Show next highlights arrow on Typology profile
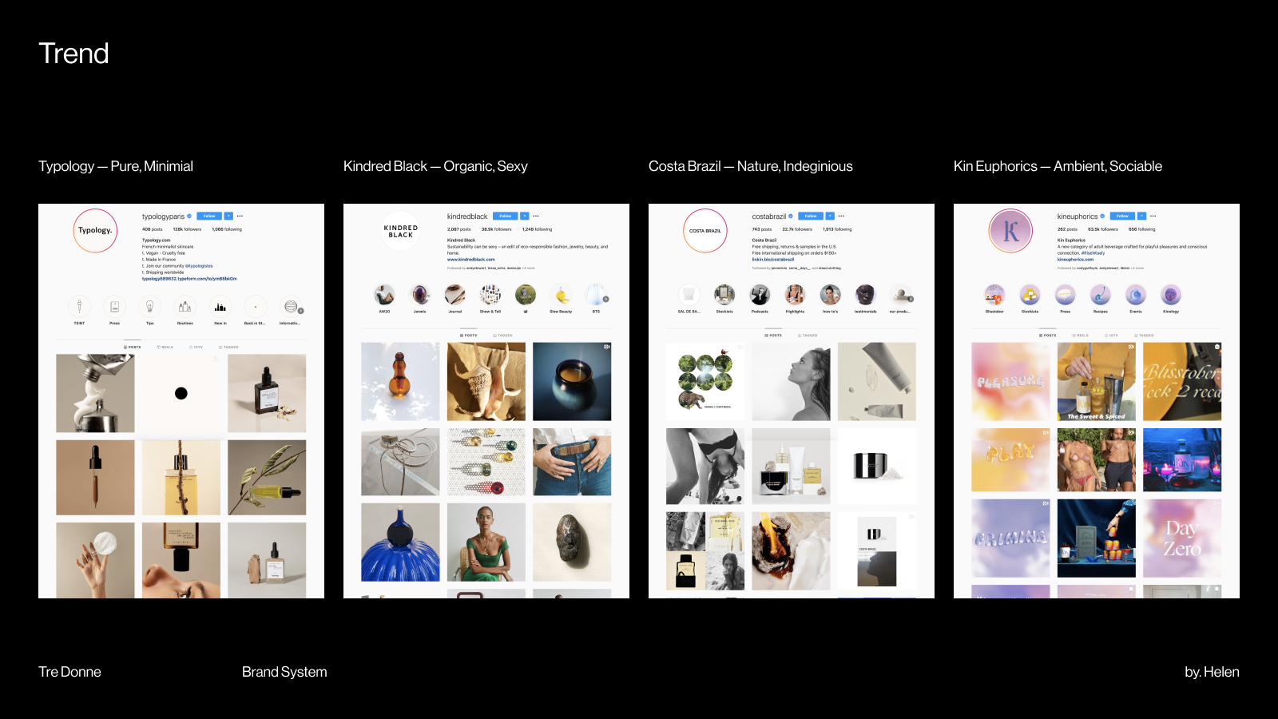Image resolution: width=1278 pixels, height=719 pixels. coord(301,311)
